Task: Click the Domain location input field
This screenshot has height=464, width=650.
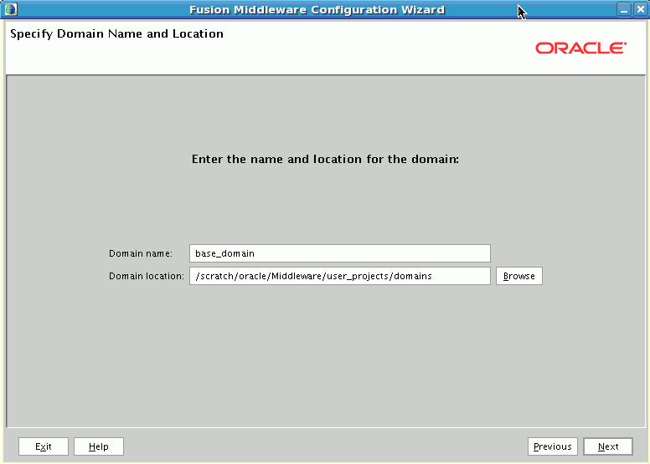Action: click(340, 276)
